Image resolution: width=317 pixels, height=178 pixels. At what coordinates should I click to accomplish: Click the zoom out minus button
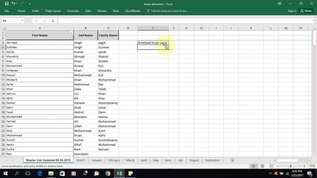click(277, 166)
